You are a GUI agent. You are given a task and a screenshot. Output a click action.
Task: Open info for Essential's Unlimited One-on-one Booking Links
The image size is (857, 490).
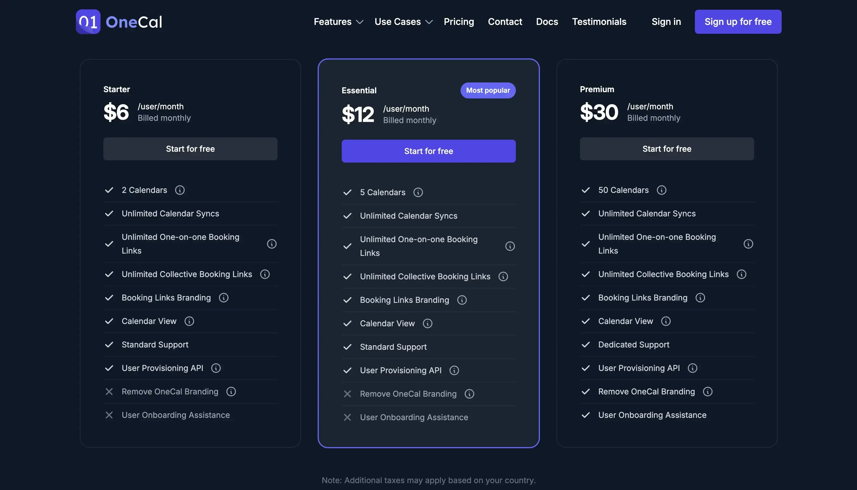click(510, 246)
